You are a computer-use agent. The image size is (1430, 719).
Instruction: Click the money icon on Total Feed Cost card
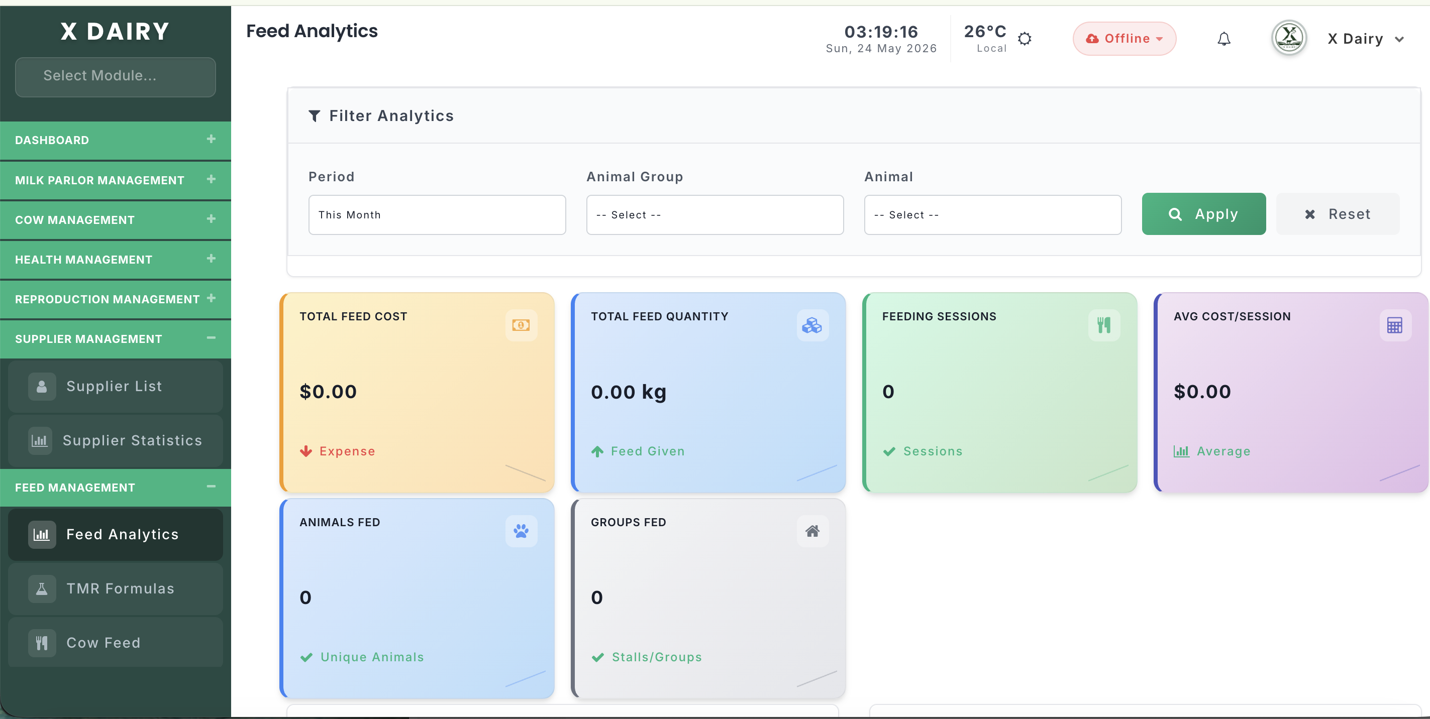tap(521, 325)
